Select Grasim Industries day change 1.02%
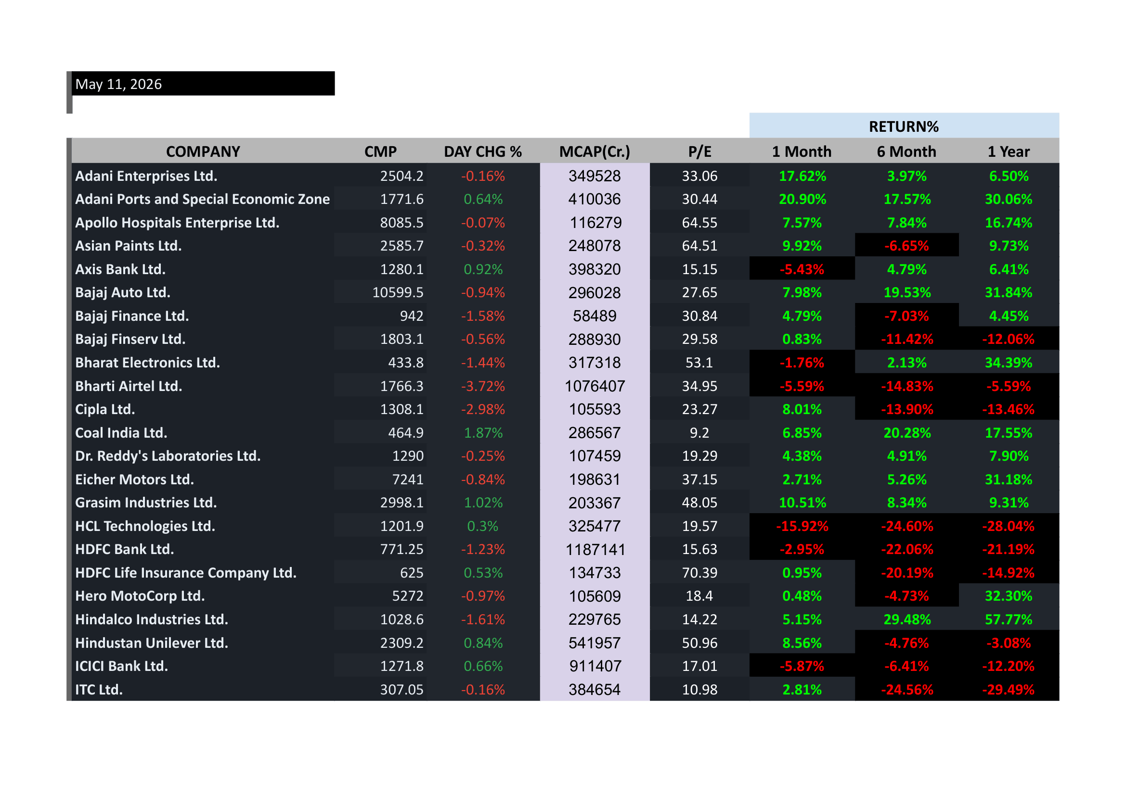 (x=483, y=503)
